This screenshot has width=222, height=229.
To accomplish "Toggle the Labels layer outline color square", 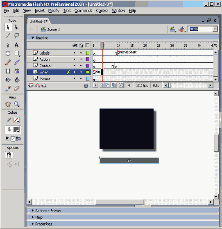I will (88, 53).
